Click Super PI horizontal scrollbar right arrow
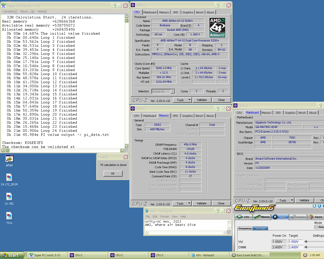The width and height of the screenshot is (324, 259). tap(122, 150)
